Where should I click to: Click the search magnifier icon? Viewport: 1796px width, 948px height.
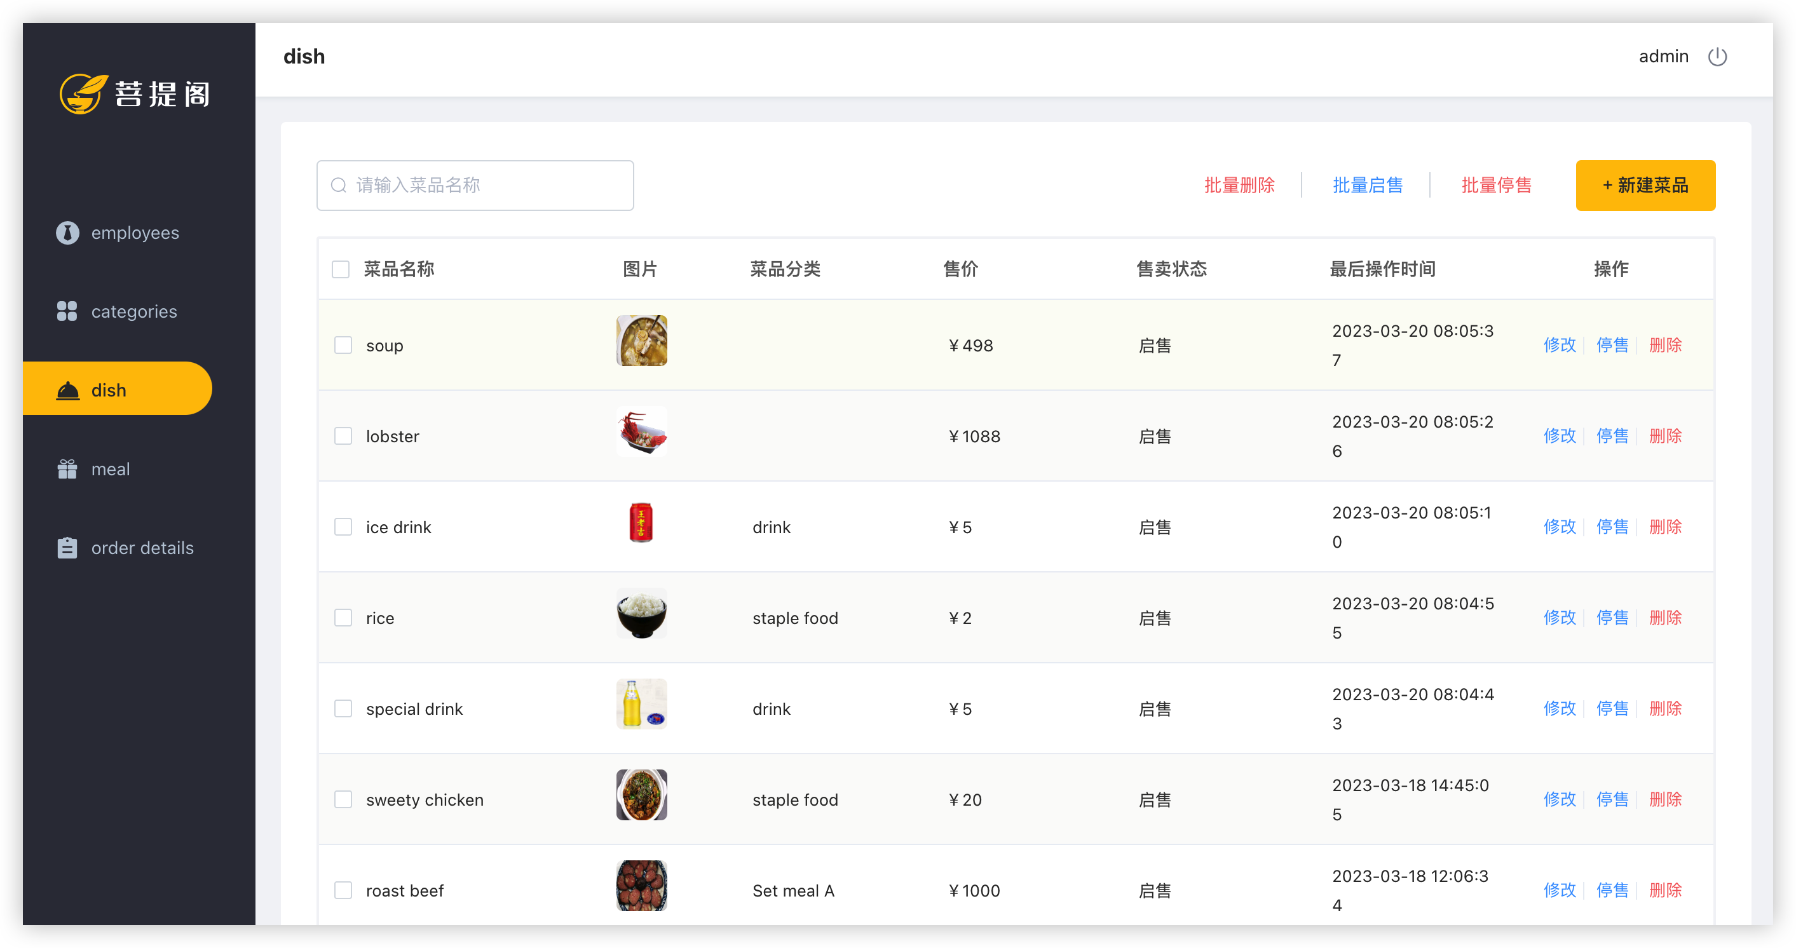click(x=339, y=185)
